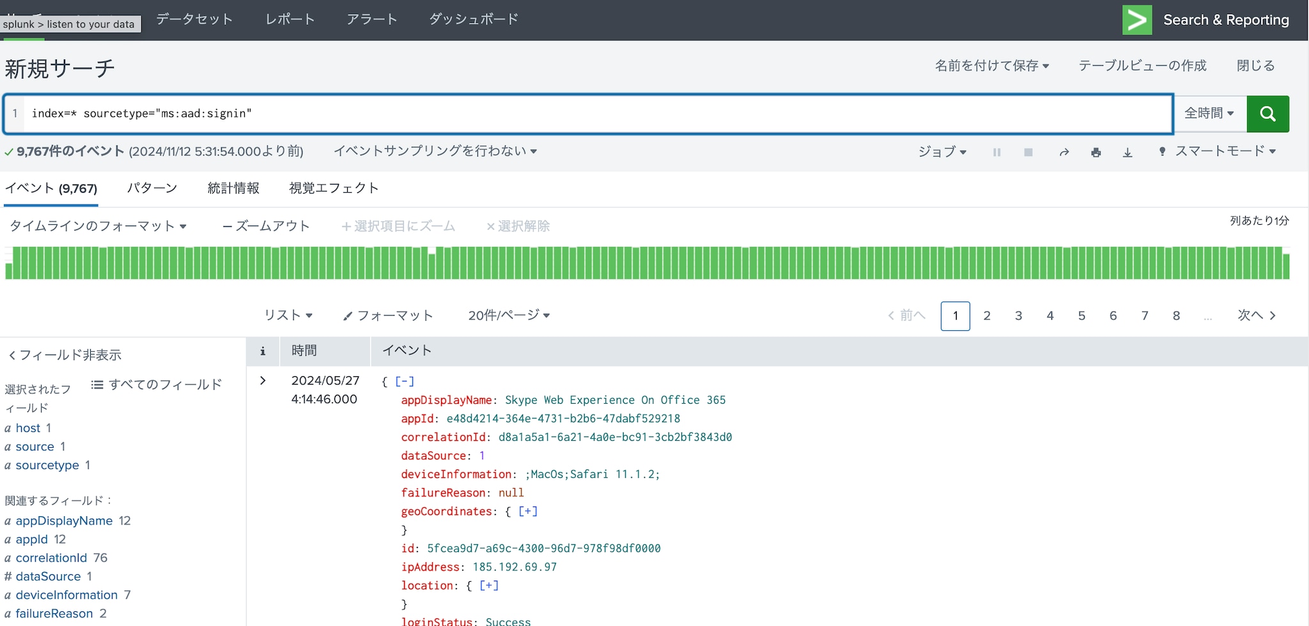1309x626 pixels.
Task: Click the deviceInformation value ;MacOs;Safari 11.1.2;
Action: tap(593, 474)
